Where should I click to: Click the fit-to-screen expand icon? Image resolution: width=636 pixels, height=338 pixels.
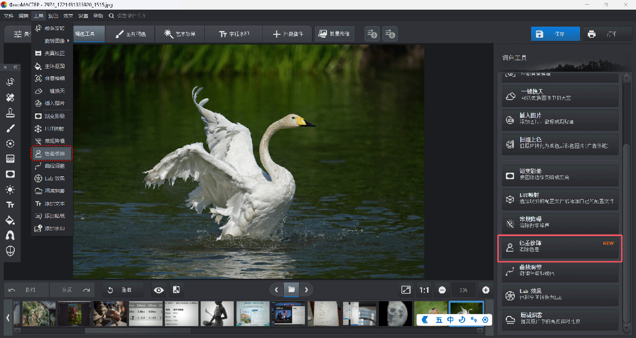(x=406, y=290)
